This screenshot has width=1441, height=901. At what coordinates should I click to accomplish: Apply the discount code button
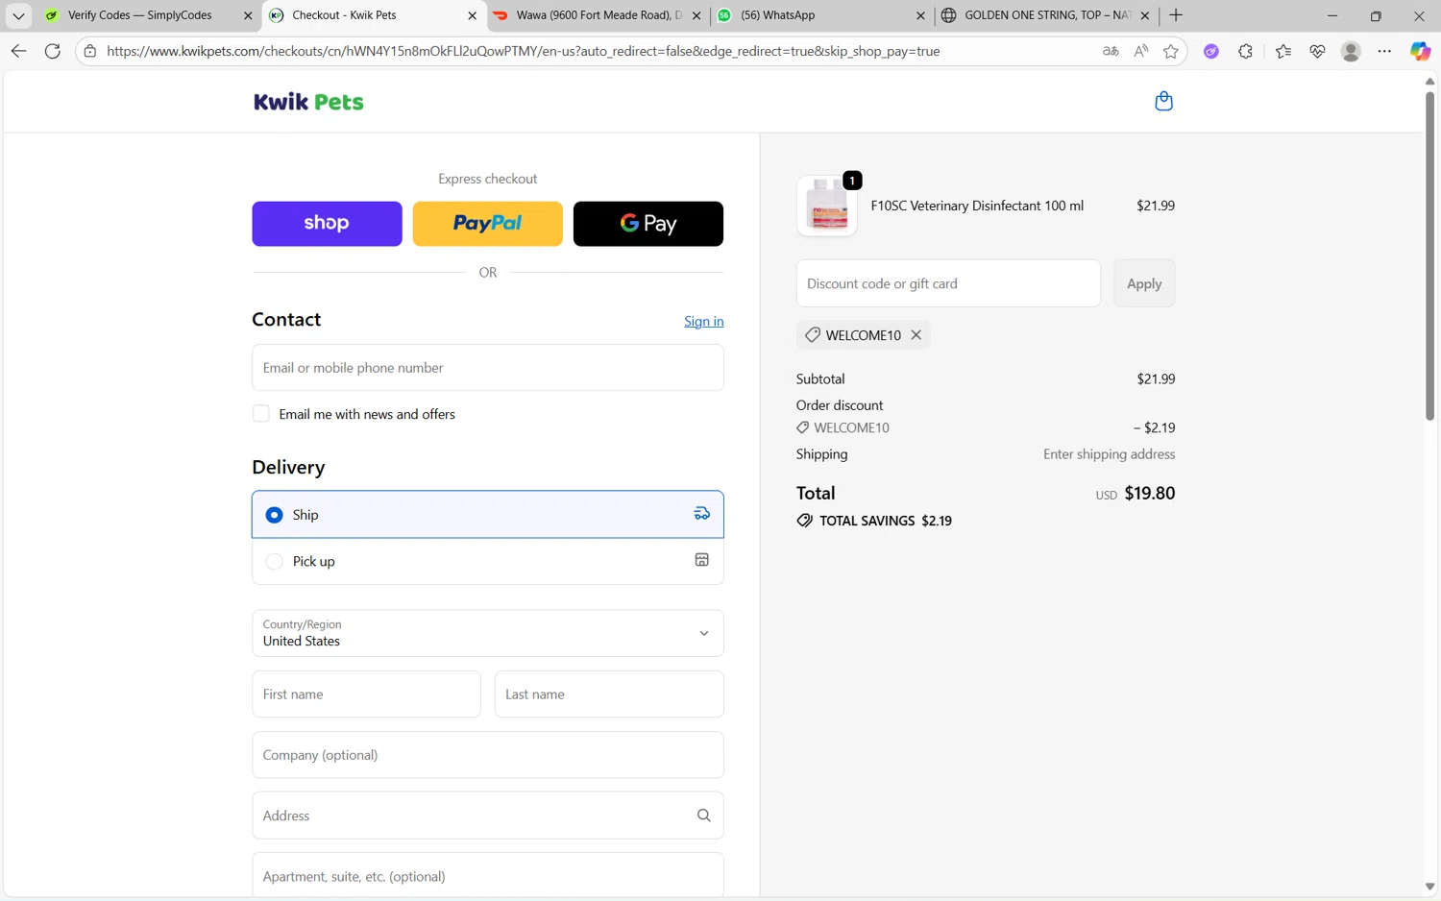pos(1144,283)
